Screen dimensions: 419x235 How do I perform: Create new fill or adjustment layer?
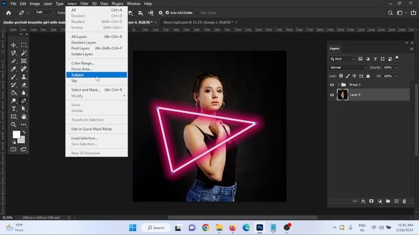pos(380,201)
